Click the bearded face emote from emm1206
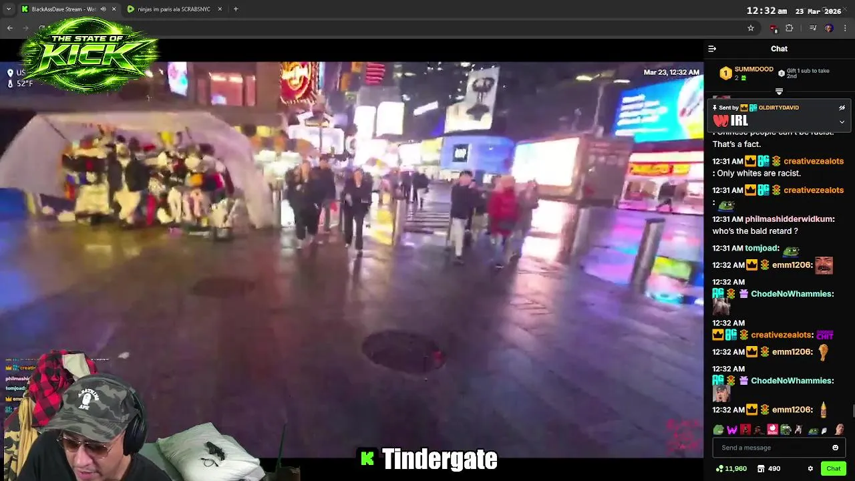This screenshot has width=855, height=481. [824, 265]
